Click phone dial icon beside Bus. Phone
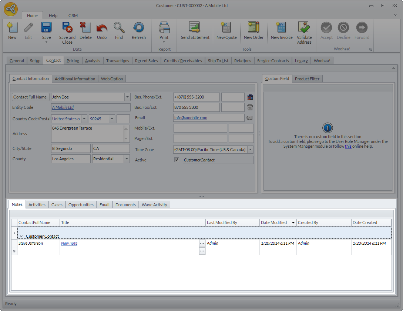The image size is (403, 311). (x=250, y=97)
